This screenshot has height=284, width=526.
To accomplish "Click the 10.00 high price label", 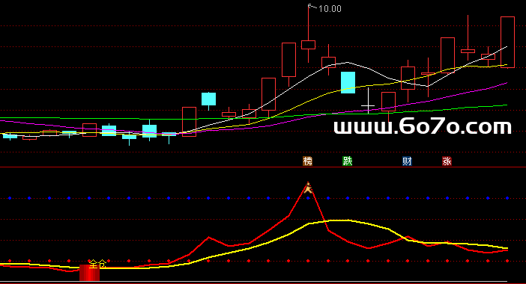I will click(330, 9).
